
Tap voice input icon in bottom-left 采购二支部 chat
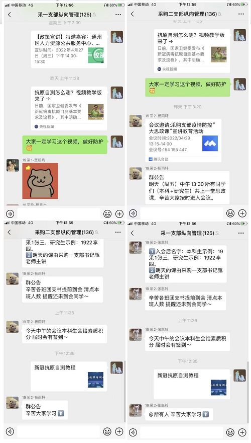(10, 431)
